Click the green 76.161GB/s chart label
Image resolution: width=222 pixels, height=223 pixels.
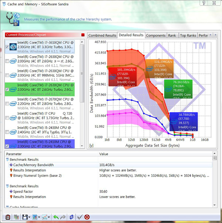[178, 89]
